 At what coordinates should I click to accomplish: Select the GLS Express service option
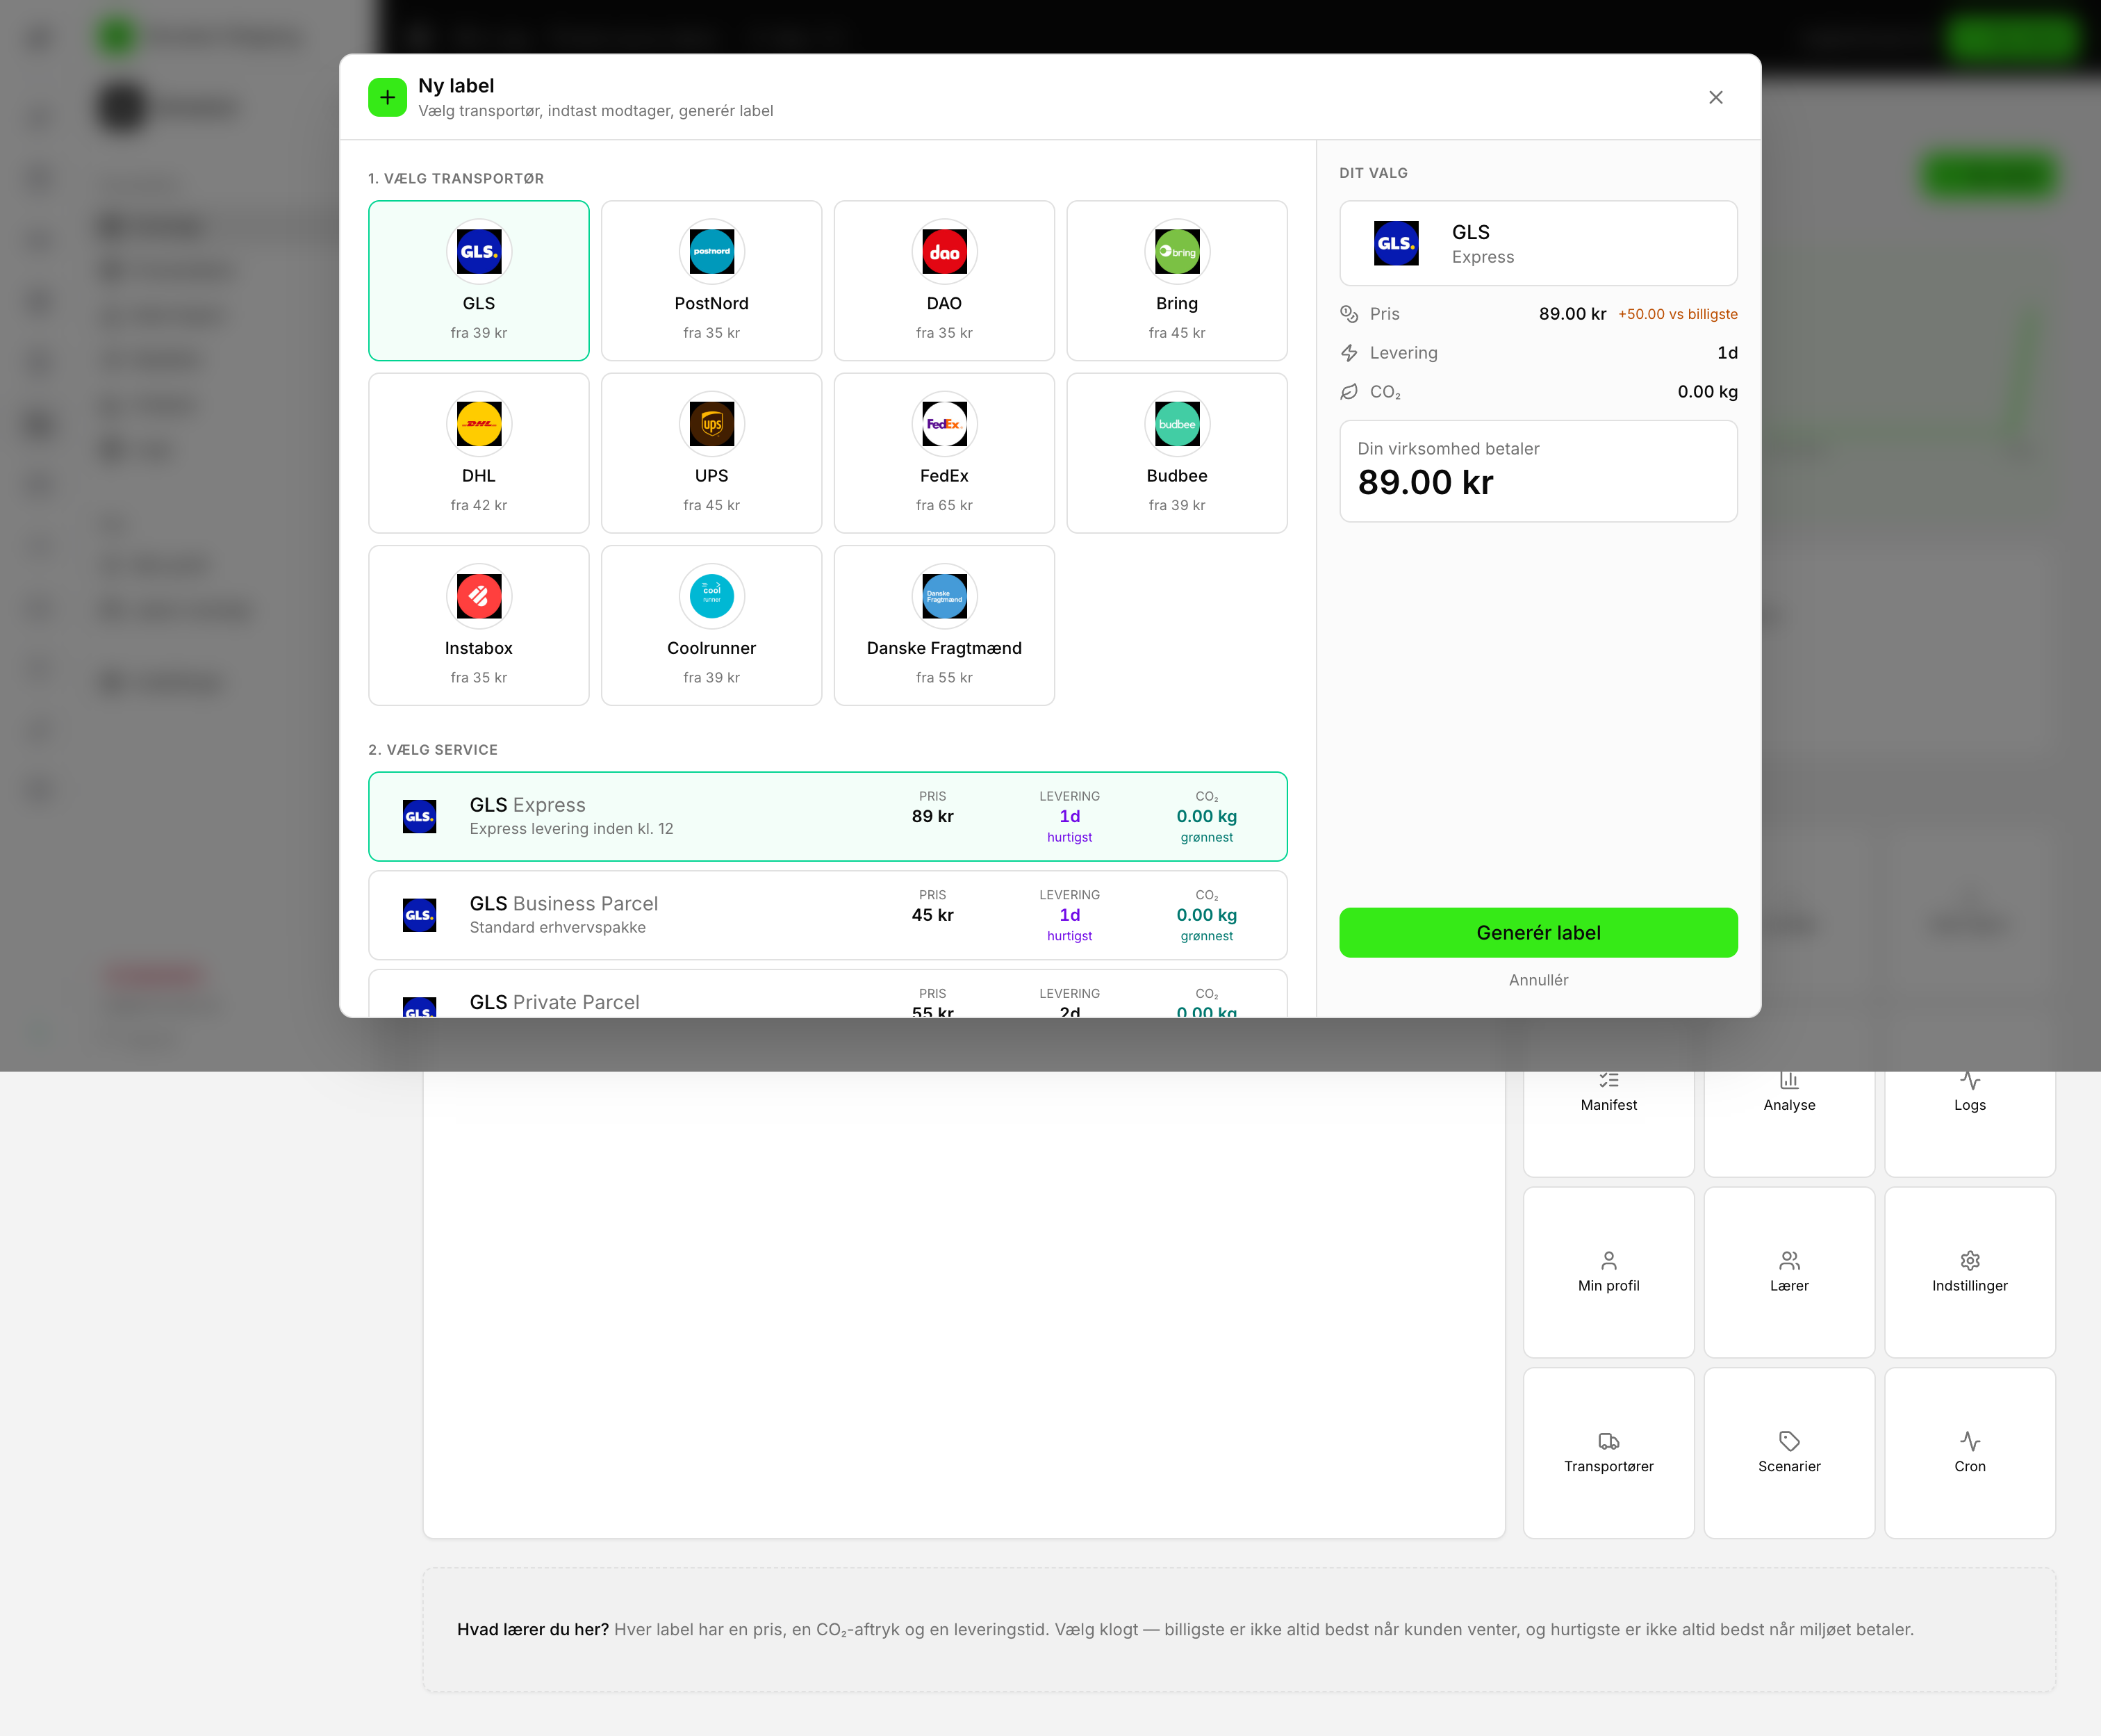827,816
